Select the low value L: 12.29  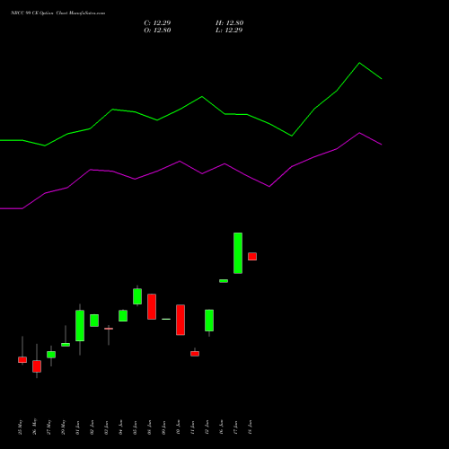[x=229, y=31]
